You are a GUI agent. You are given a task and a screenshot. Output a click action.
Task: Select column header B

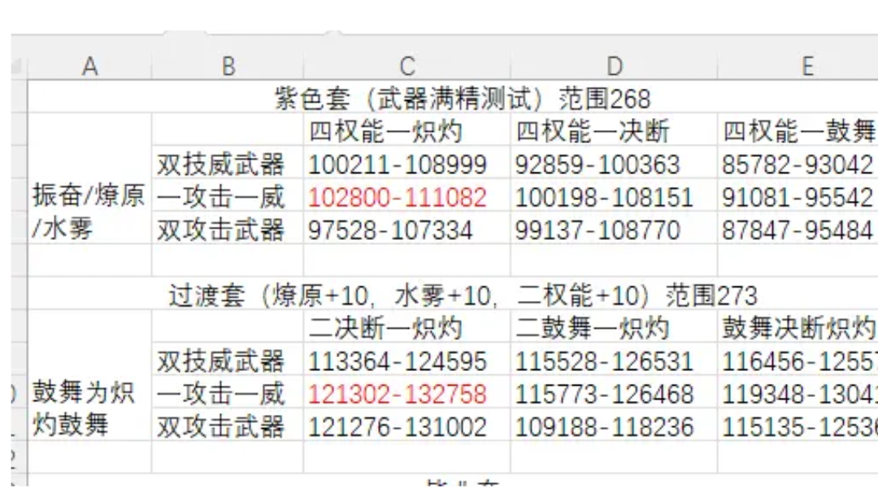coord(228,68)
